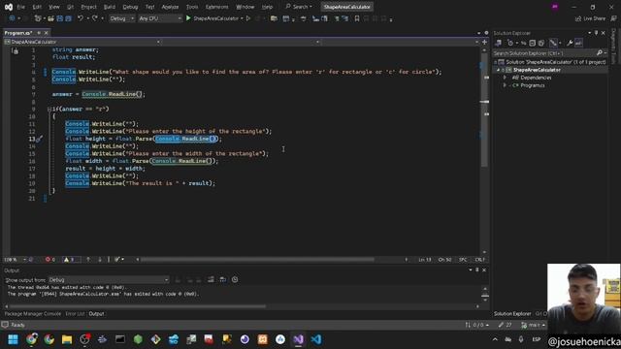Click the main git branch indicator

(533, 325)
